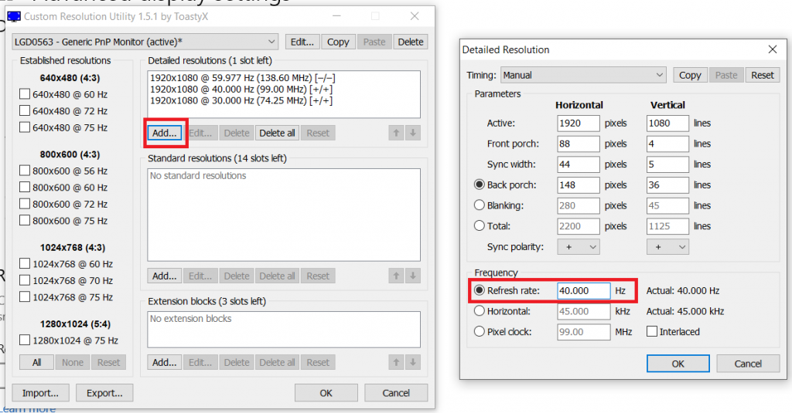Image resolution: width=792 pixels, height=413 pixels.
Task: Check the 800x600 @ 72 Hz resolution
Action: (x=25, y=204)
